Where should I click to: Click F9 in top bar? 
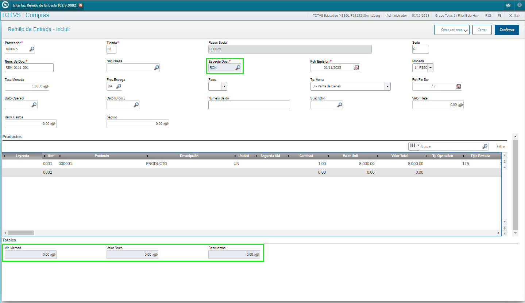coord(499,16)
